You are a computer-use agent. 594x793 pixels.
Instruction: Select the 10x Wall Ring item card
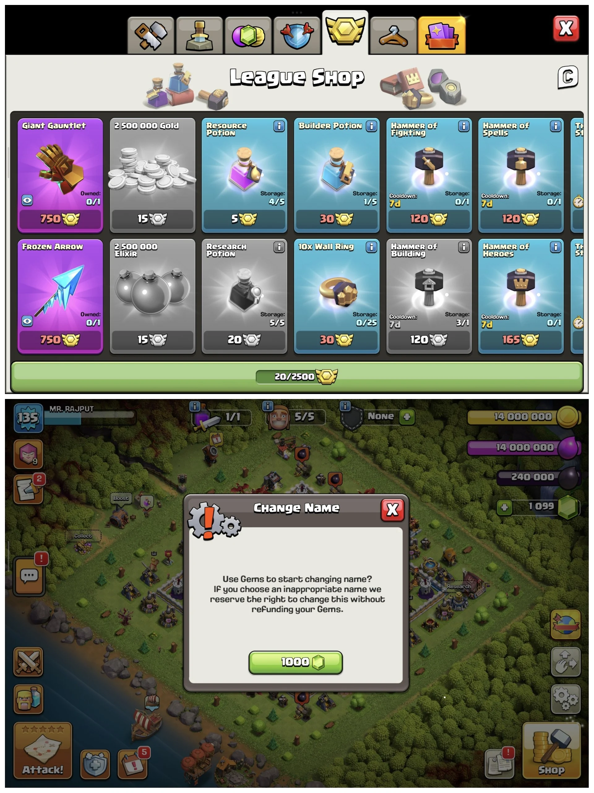click(x=337, y=296)
